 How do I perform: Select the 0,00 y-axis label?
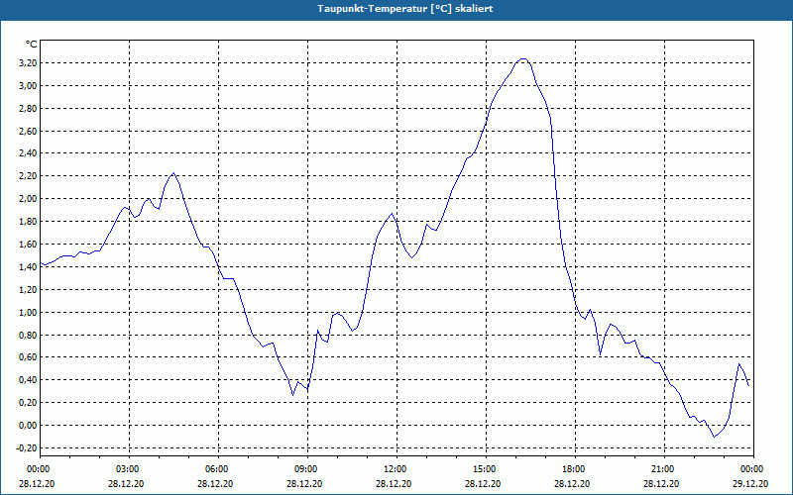29,426
